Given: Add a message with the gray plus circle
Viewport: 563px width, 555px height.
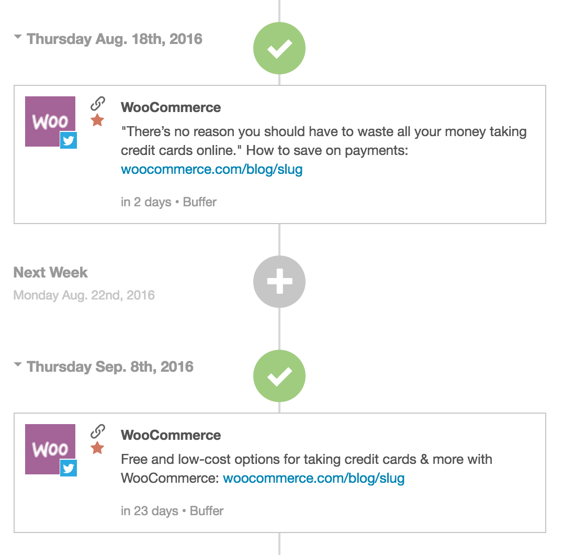Looking at the screenshot, I should [x=279, y=282].
